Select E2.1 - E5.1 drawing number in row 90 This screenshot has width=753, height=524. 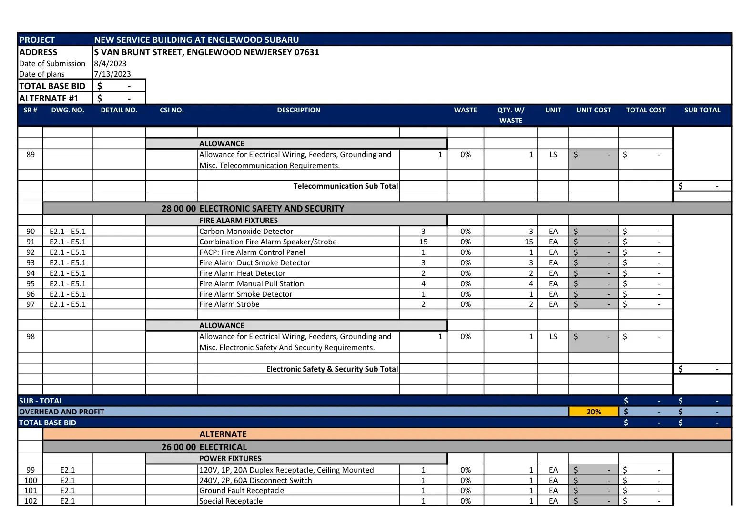(68, 231)
